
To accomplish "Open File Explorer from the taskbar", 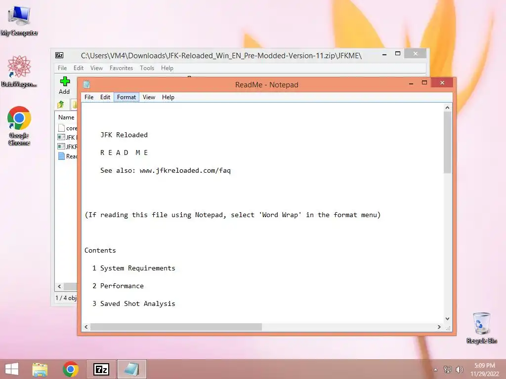I will point(40,369).
